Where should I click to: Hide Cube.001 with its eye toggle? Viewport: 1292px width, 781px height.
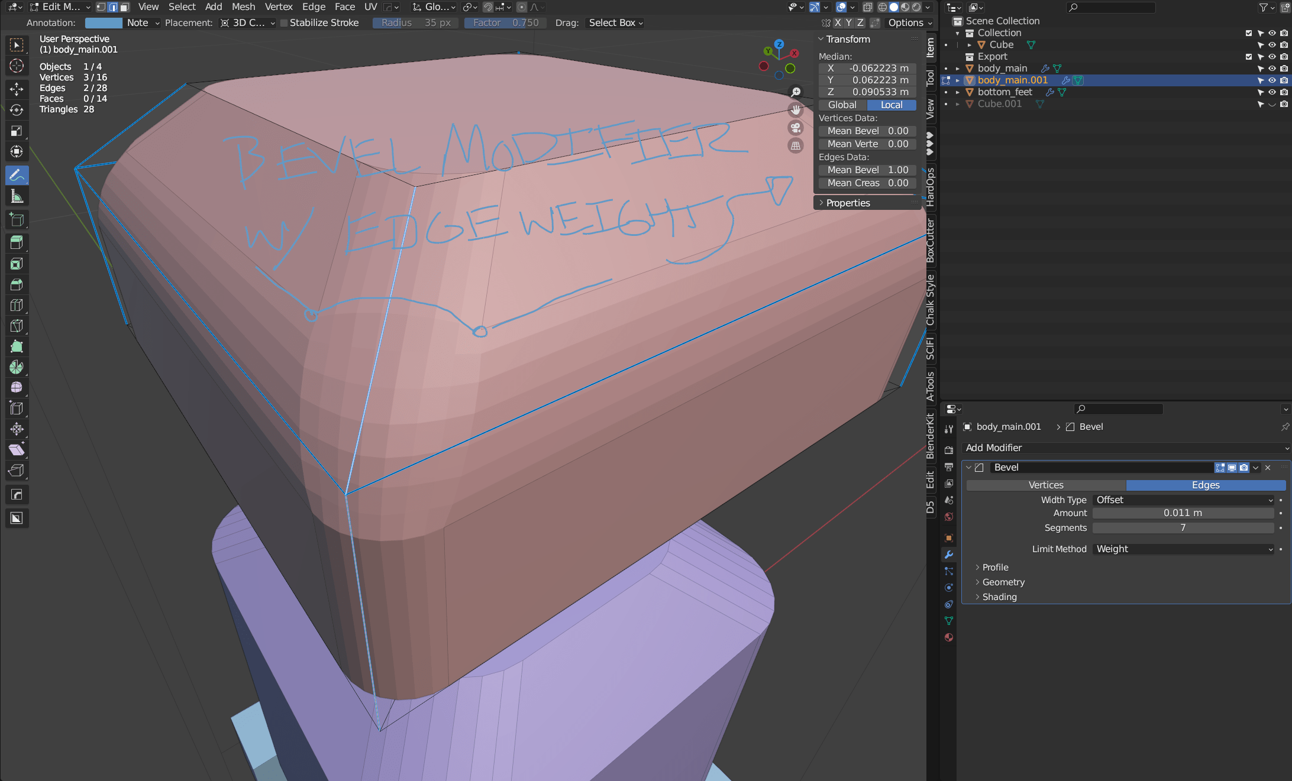point(1272,103)
